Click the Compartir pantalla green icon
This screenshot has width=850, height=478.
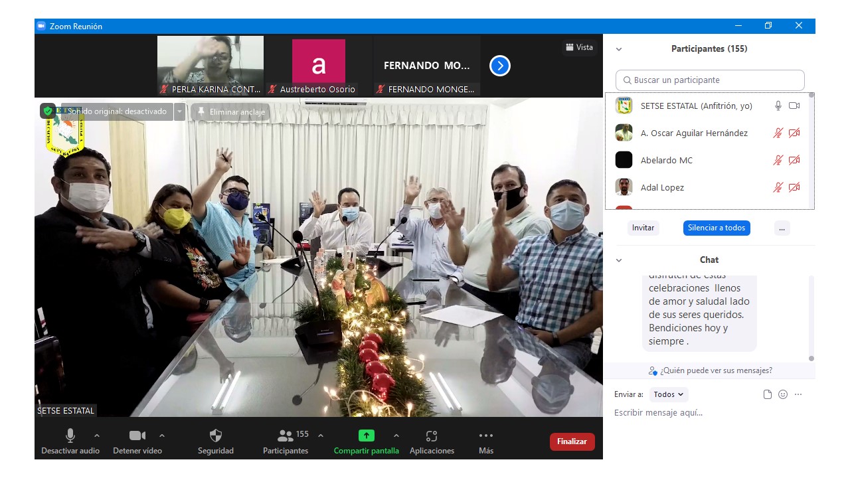[366, 436]
